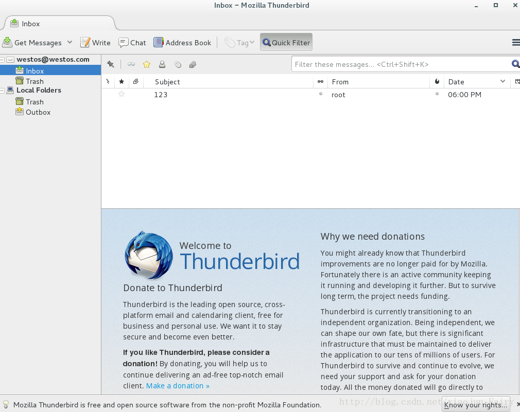Open the Thunderbird hamburger menu
This screenshot has height=412, width=520.
tap(516, 42)
